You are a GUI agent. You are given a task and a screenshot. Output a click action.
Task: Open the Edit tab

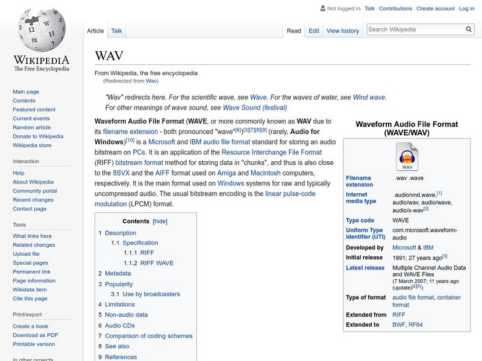[x=314, y=31]
